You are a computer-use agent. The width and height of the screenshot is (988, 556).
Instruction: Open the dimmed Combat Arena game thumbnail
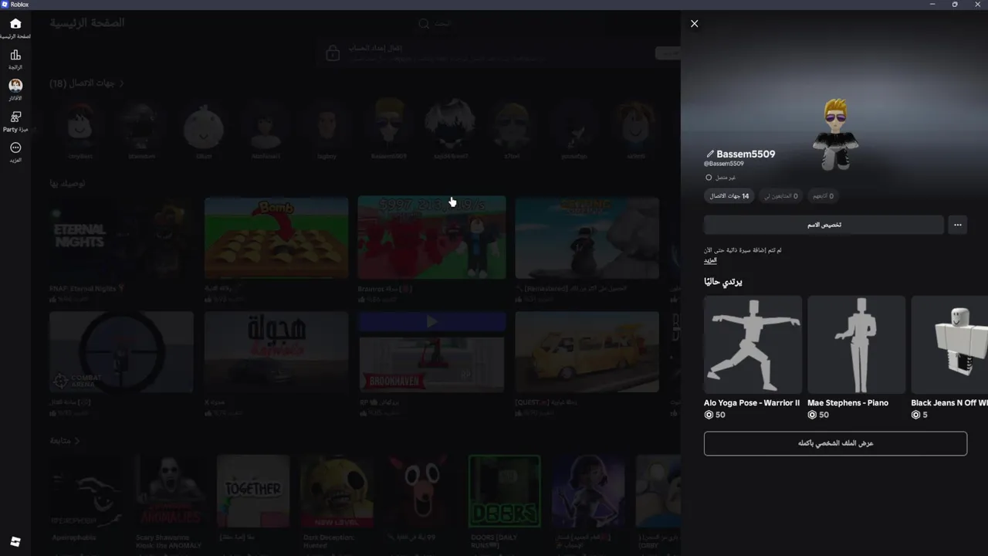tap(121, 352)
